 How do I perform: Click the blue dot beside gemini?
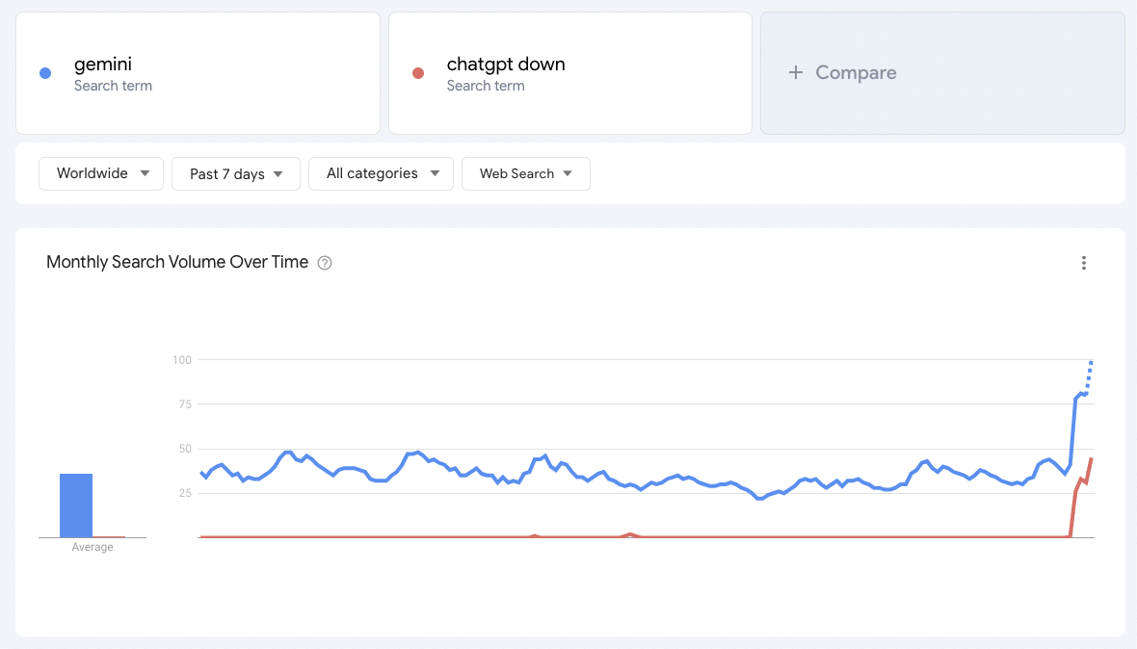[x=45, y=73]
